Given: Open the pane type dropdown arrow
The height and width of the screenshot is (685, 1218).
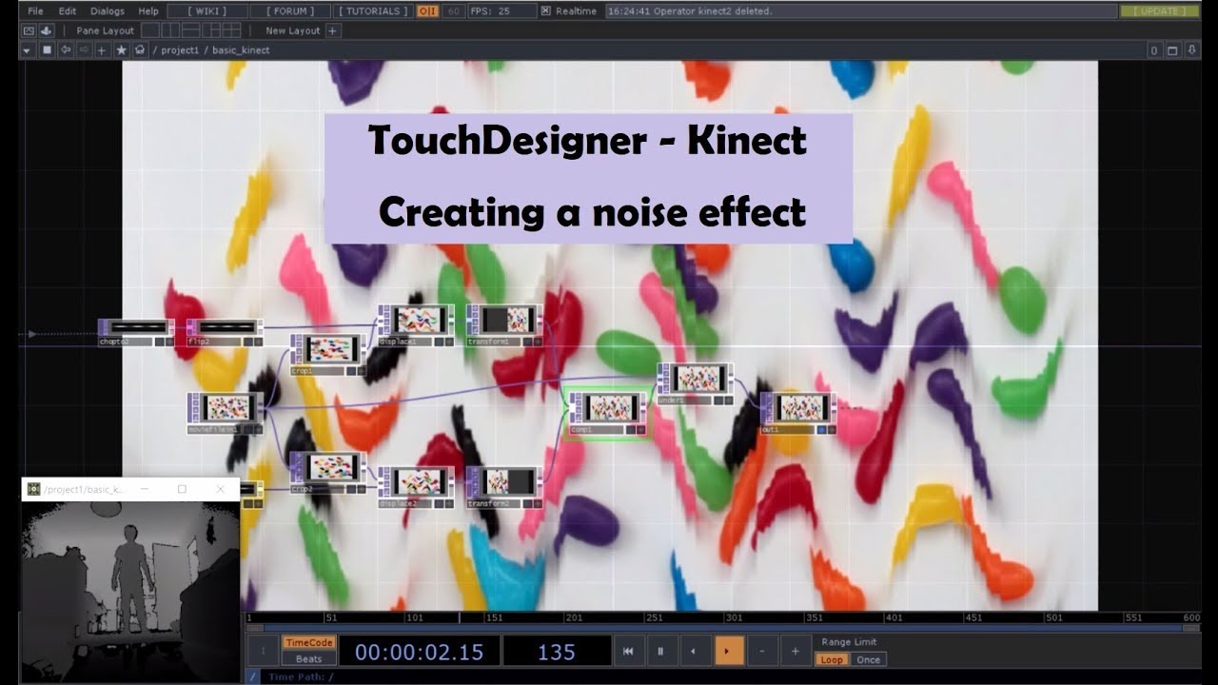Looking at the screenshot, I should point(27,49).
